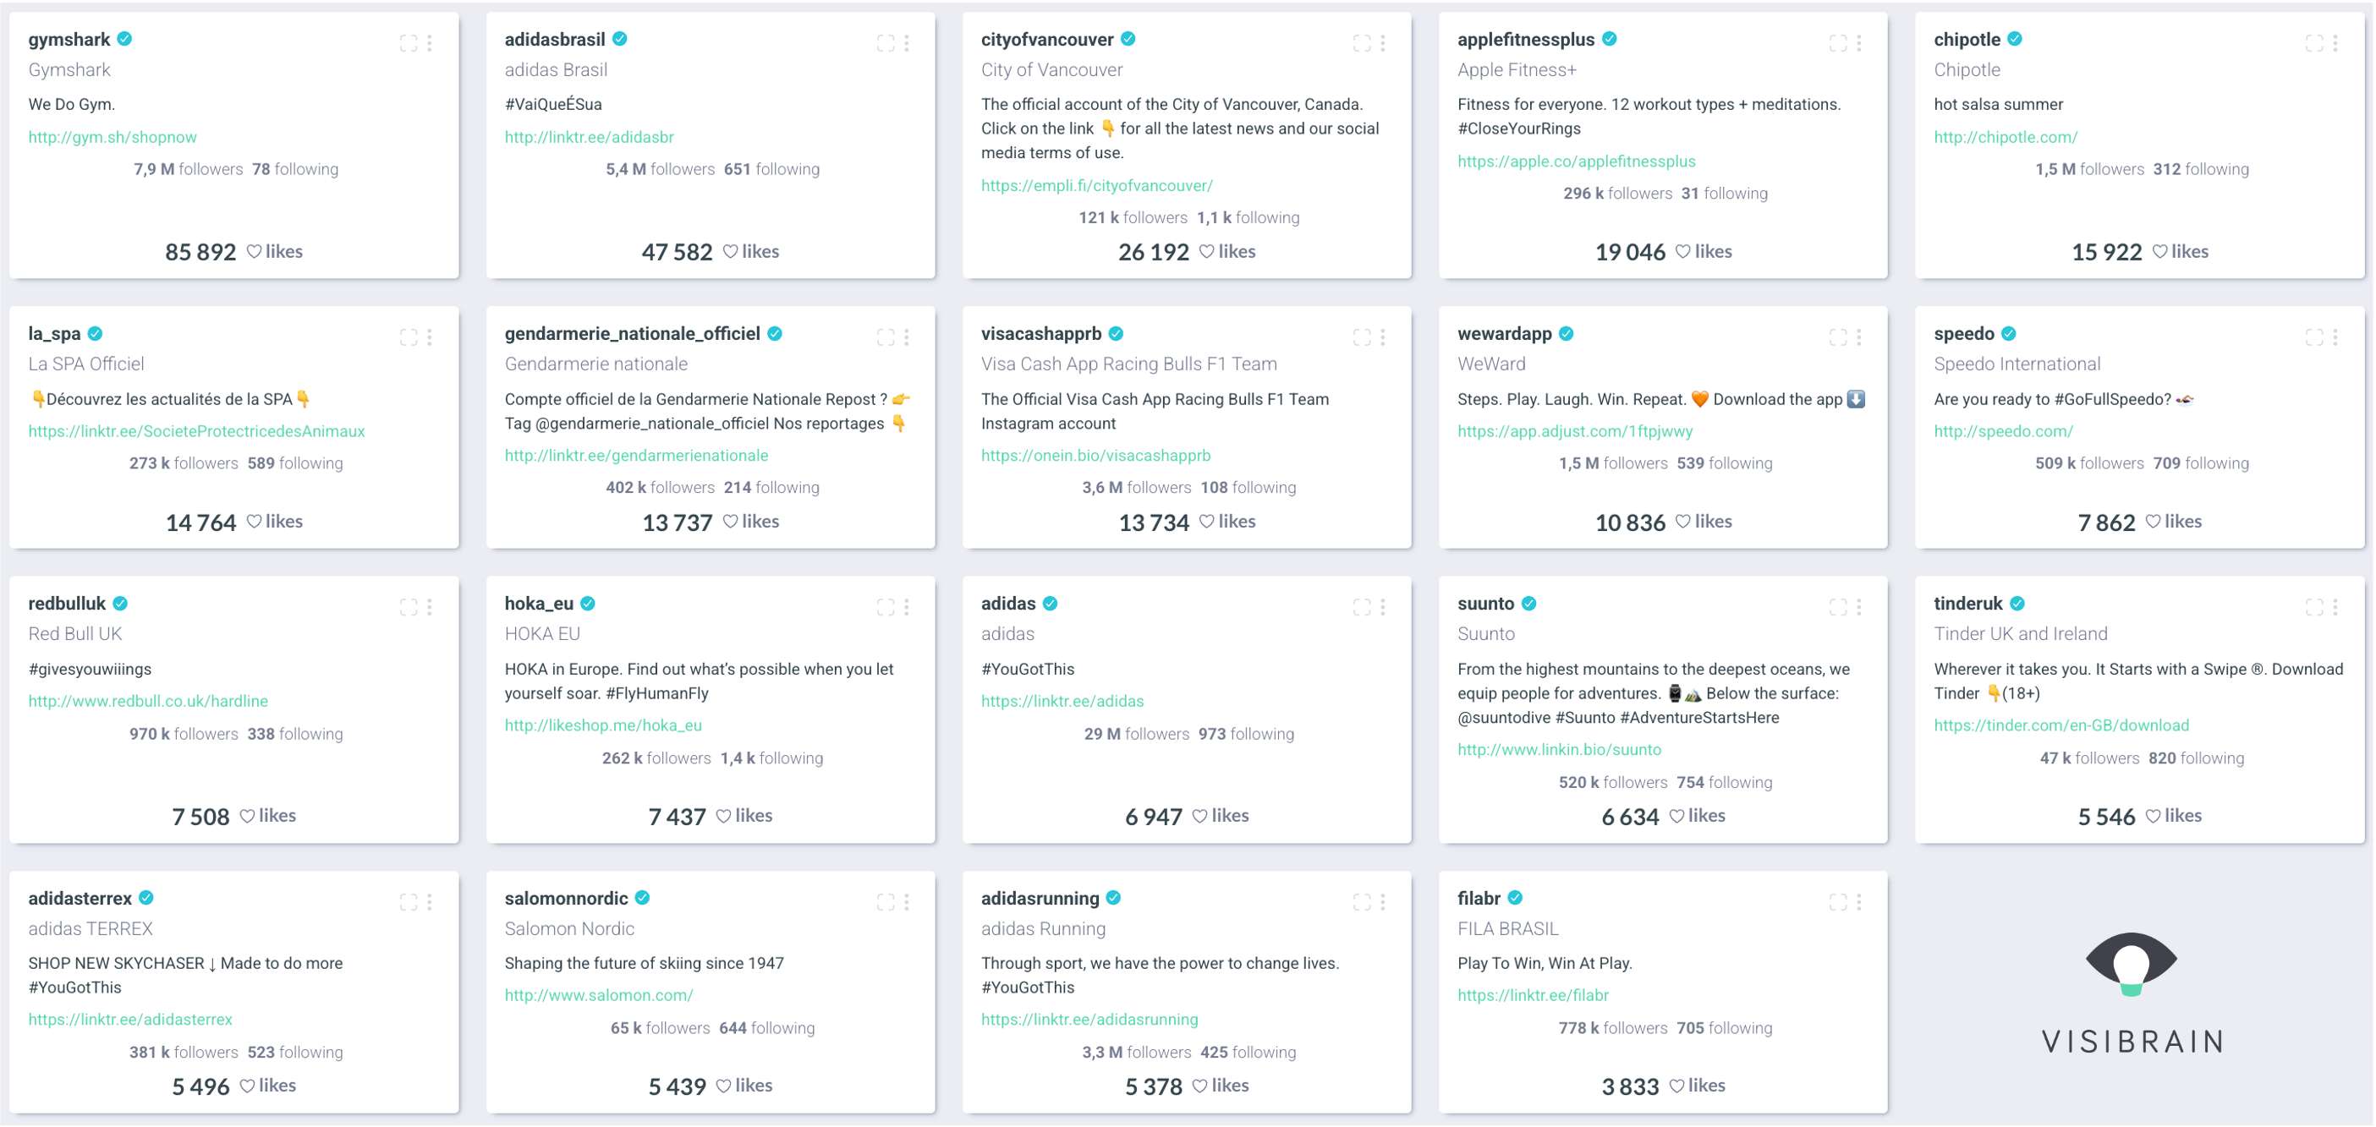2376x1127 pixels.
Task: Click the wewardapp username heading
Action: click(x=1505, y=334)
